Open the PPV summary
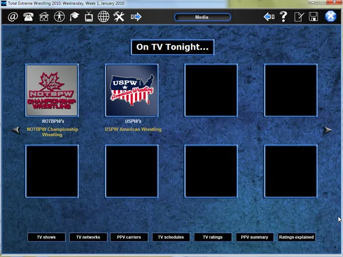343x257 pixels. click(x=254, y=237)
